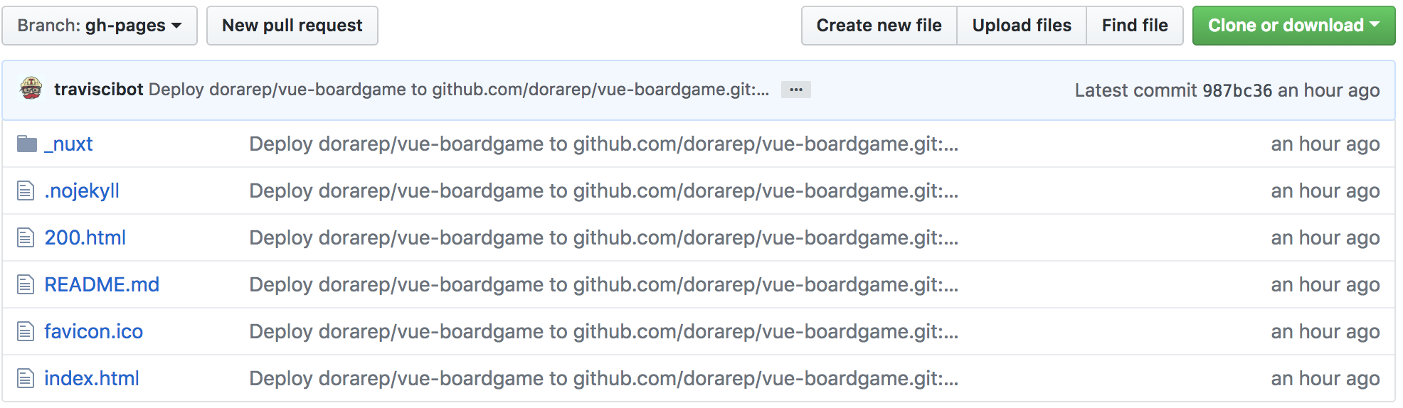Open commit message in _nuxt row
1403x408 pixels.
[603, 144]
